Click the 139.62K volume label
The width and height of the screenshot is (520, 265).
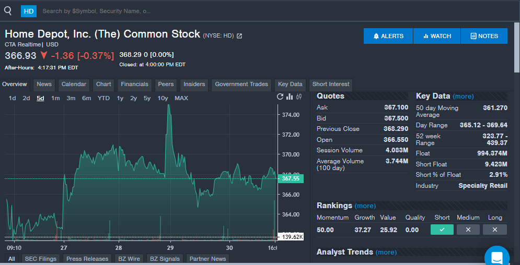(291, 237)
